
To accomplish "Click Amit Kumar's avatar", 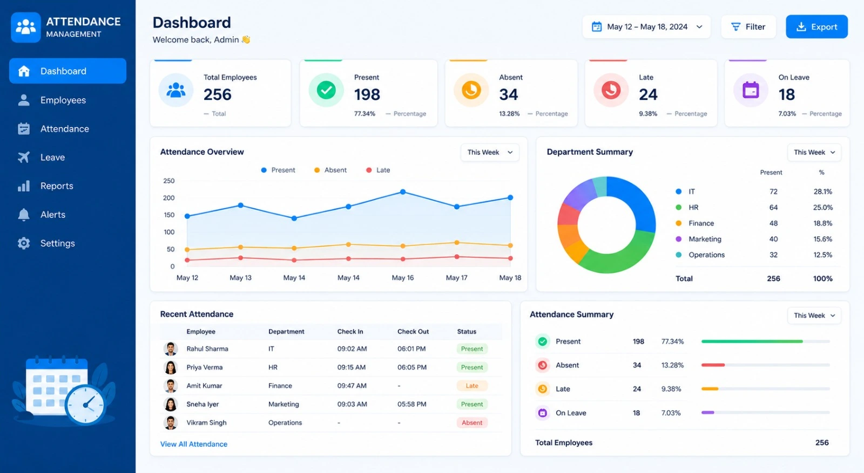I will click(x=171, y=386).
